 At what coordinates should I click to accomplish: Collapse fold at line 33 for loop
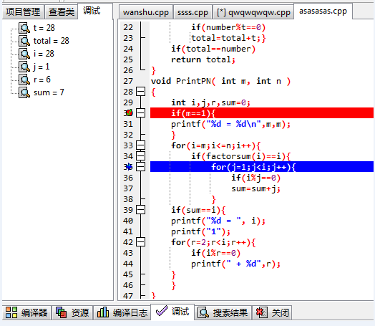pyautogui.click(x=140, y=145)
